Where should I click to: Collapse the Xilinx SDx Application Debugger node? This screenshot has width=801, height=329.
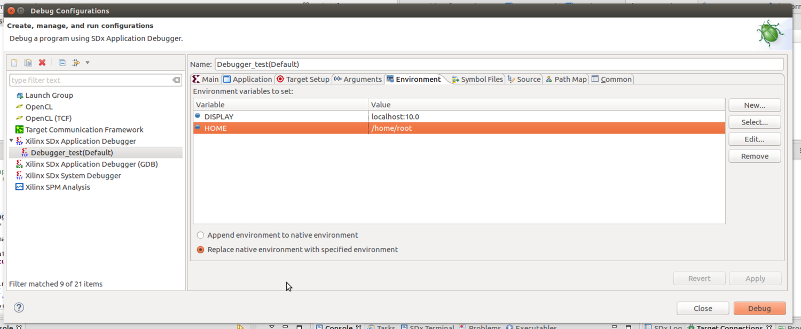click(x=12, y=141)
